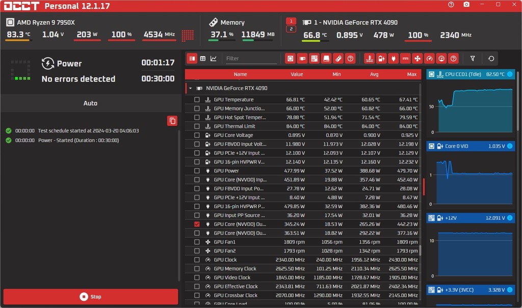This screenshot has width=522, height=308.
Task: Switch to table view icon
Action: [x=203, y=59]
